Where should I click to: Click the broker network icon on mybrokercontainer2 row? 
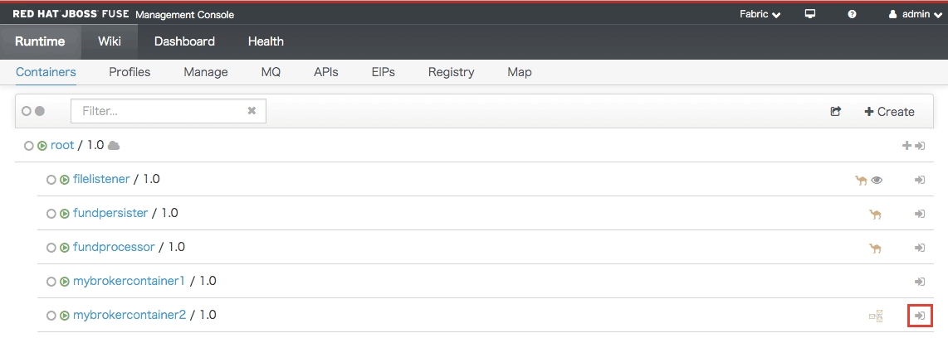click(x=876, y=315)
